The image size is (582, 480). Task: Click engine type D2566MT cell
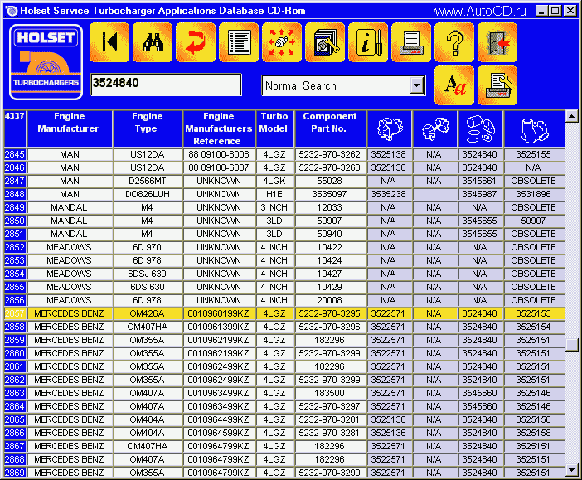click(x=147, y=182)
